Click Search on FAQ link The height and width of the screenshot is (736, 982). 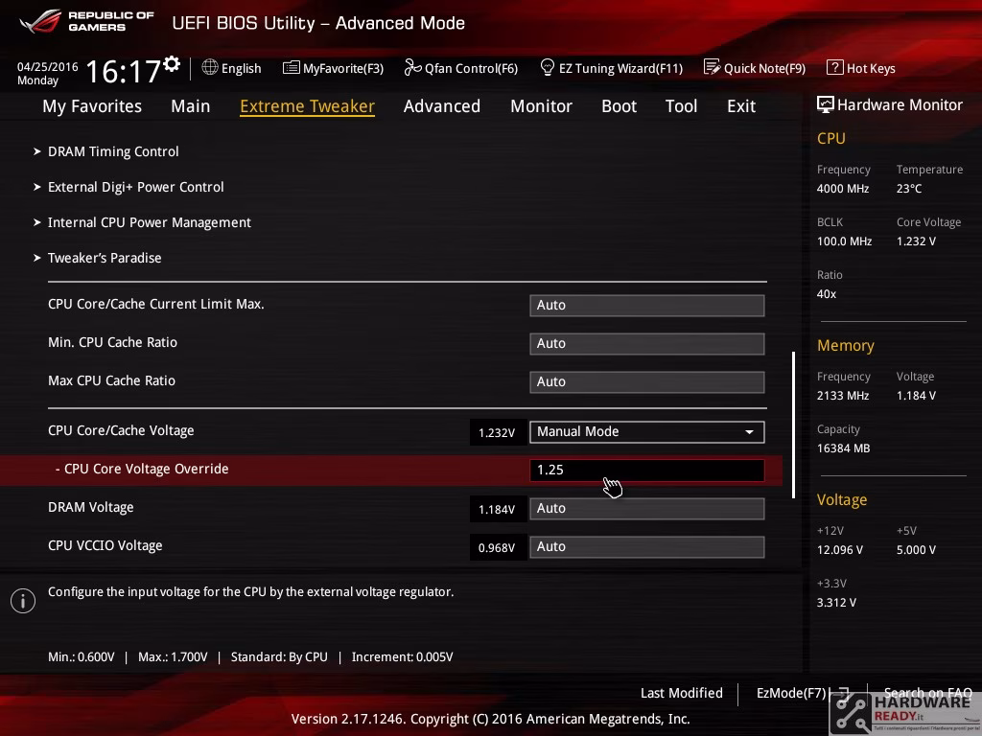click(x=927, y=693)
